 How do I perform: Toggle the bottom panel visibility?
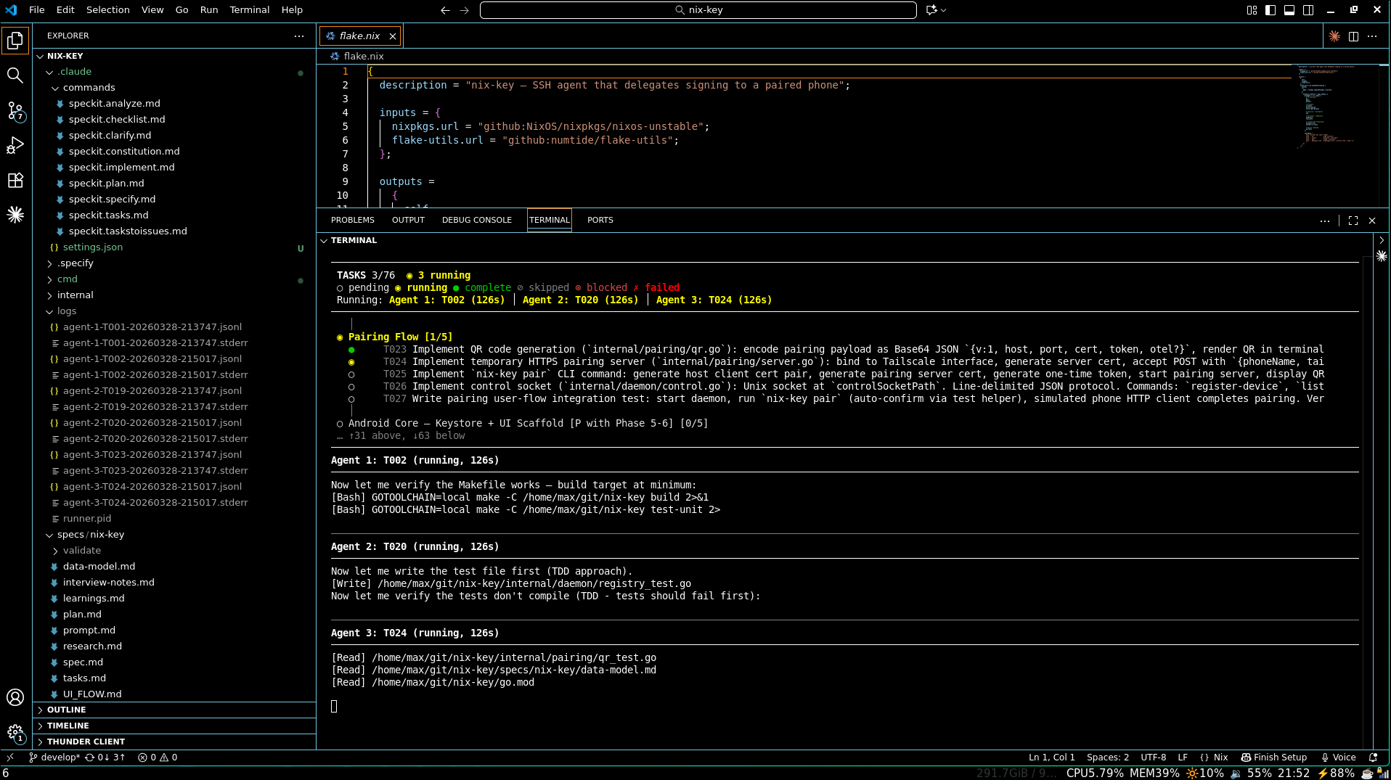(1289, 9)
